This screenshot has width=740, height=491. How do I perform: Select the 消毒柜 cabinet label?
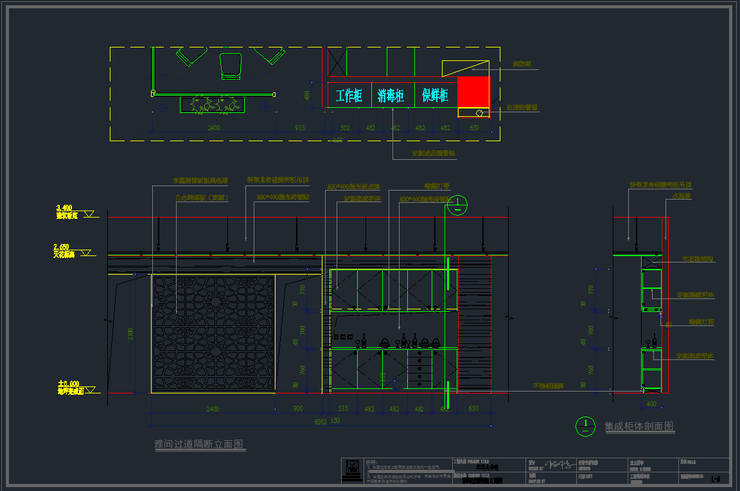391,96
